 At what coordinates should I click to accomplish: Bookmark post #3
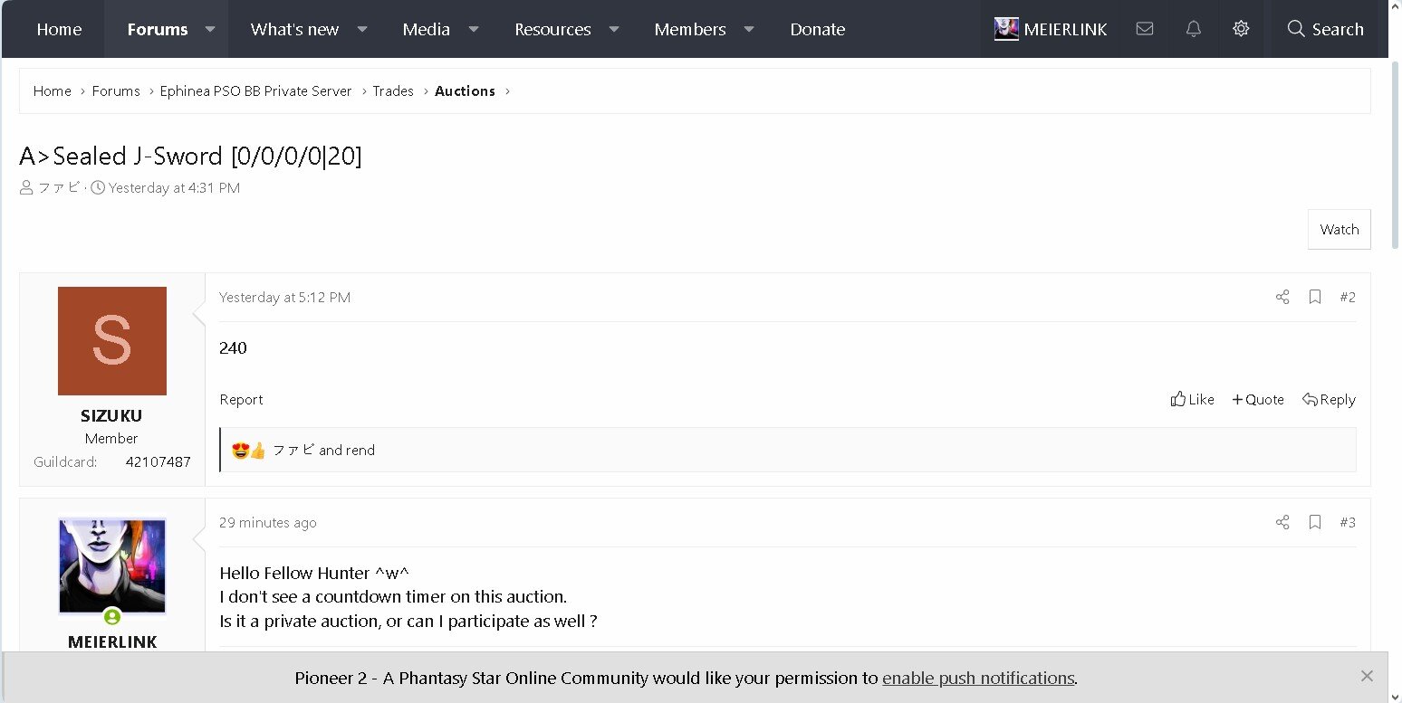1315,522
